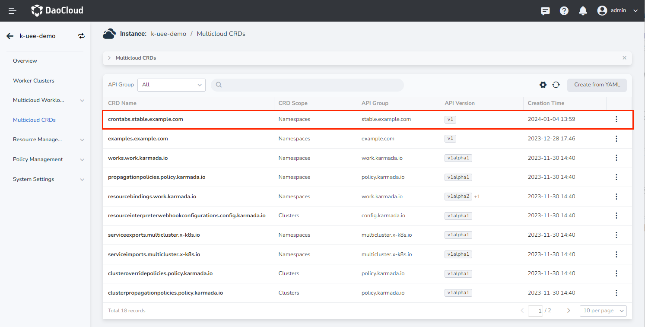The height and width of the screenshot is (327, 645).
Task: Expand the Multicloud CRDs info banner
Action: [x=109, y=58]
